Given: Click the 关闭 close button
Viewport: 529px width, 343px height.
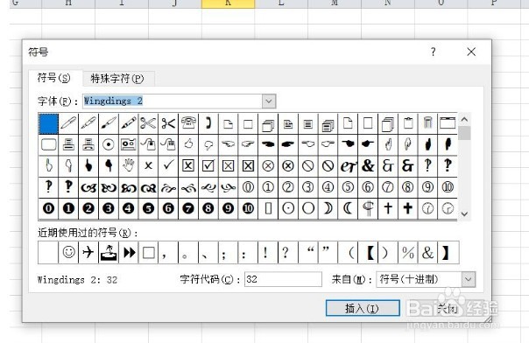Looking at the screenshot, I should click(448, 308).
